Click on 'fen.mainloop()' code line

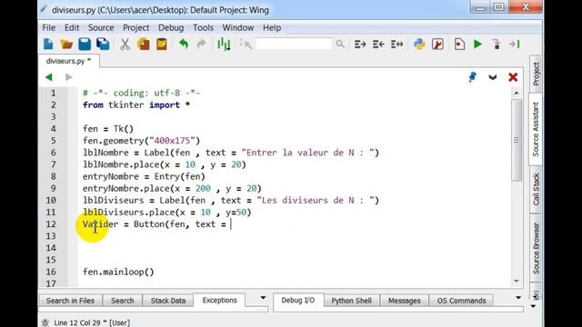pyautogui.click(x=118, y=272)
